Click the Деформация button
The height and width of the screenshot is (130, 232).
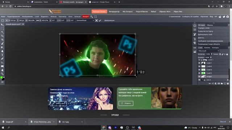tap(109, 21)
